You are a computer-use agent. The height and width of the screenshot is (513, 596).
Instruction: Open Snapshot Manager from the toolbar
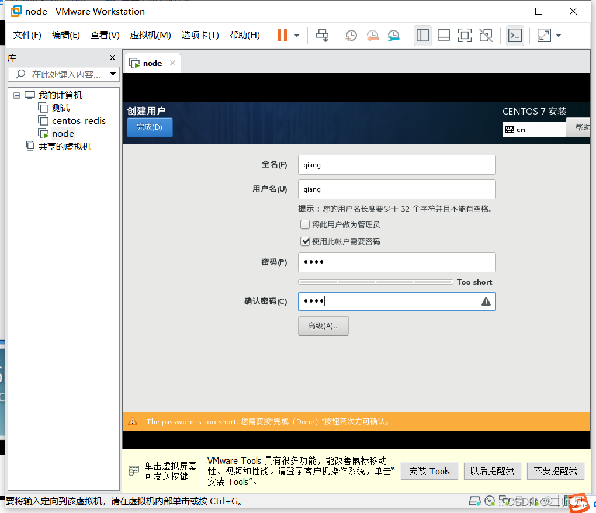point(393,35)
